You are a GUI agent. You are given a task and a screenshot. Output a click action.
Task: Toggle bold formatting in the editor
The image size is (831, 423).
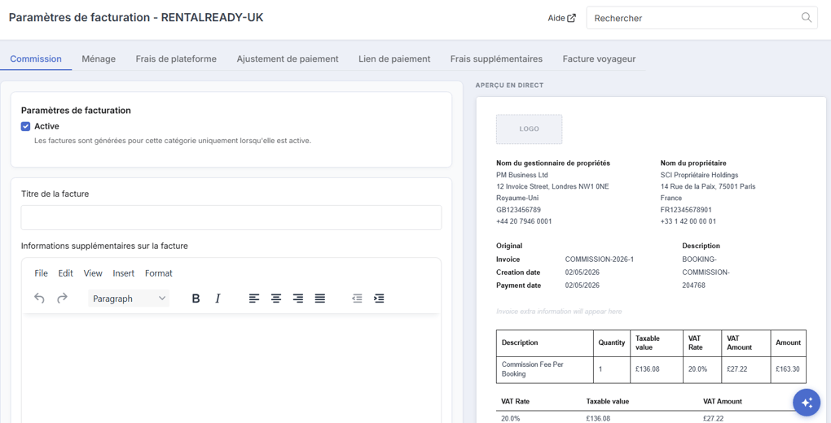(x=196, y=299)
